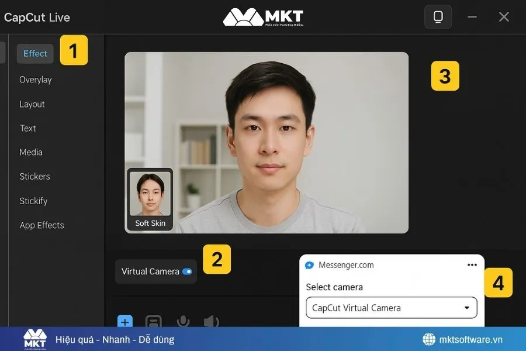The height and width of the screenshot is (351, 526).
Task: Open the Stickers panel
Action: (33, 176)
